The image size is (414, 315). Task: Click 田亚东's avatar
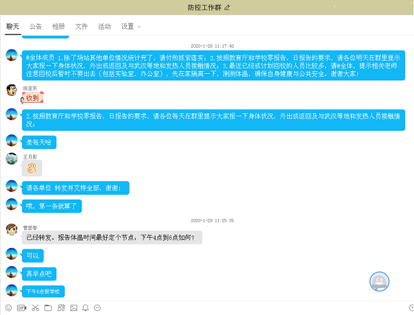pos(11,90)
